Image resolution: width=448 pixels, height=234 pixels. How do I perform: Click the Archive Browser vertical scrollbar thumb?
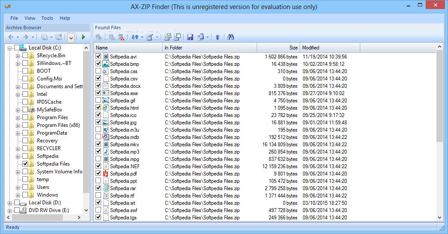coord(86,122)
